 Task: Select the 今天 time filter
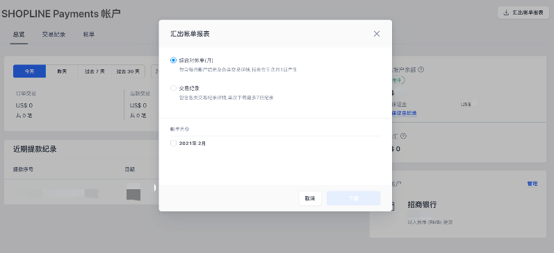pyautogui.click(x=29, y=71)
